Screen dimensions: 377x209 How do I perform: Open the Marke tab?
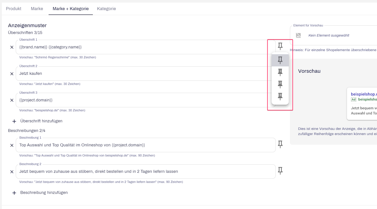coord(37,9)
